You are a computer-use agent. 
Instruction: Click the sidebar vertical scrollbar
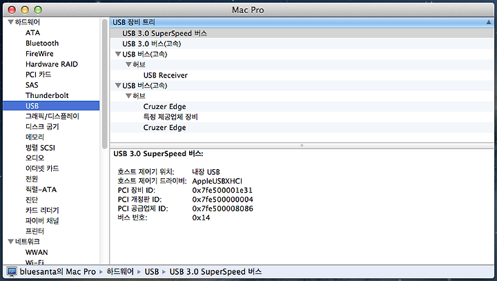[105, 84]
